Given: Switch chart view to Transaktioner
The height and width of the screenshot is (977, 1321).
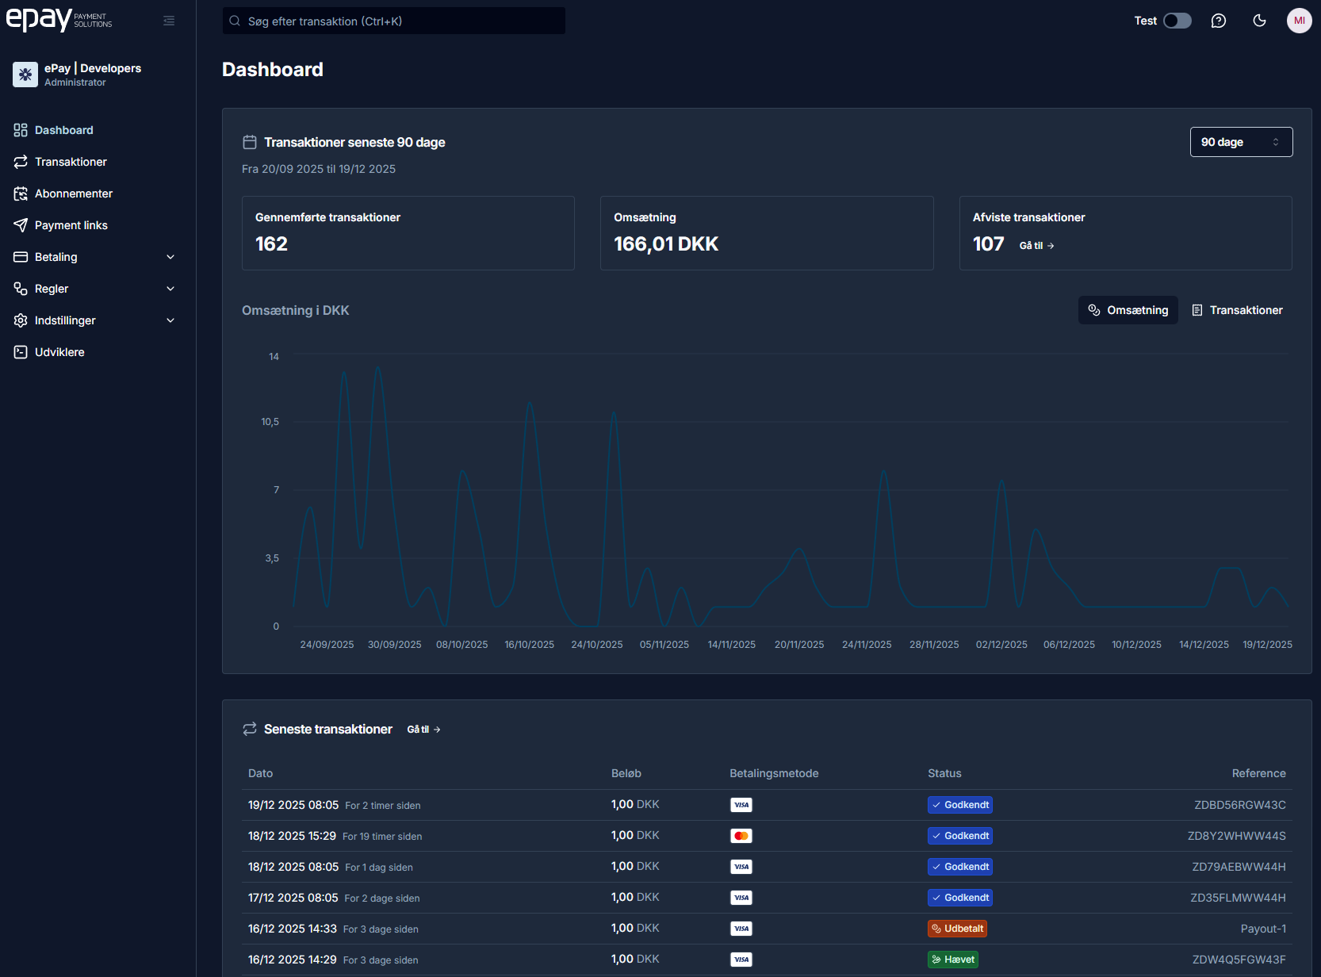Looking at the screenshot, I should [x=1237, y=310].
